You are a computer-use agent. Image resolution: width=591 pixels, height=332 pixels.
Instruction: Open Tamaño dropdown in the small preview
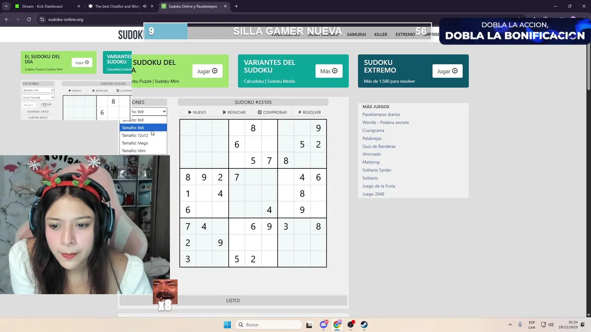pos(38,90)
